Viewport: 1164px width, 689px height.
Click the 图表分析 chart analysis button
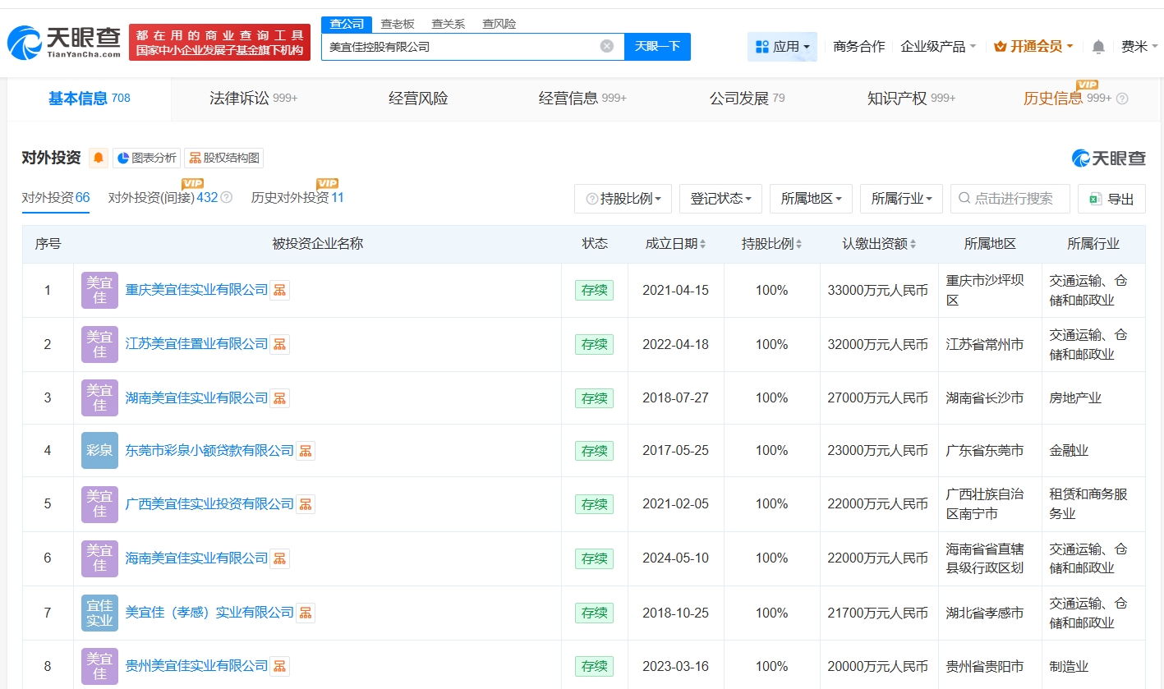click(x=146, y=158)
